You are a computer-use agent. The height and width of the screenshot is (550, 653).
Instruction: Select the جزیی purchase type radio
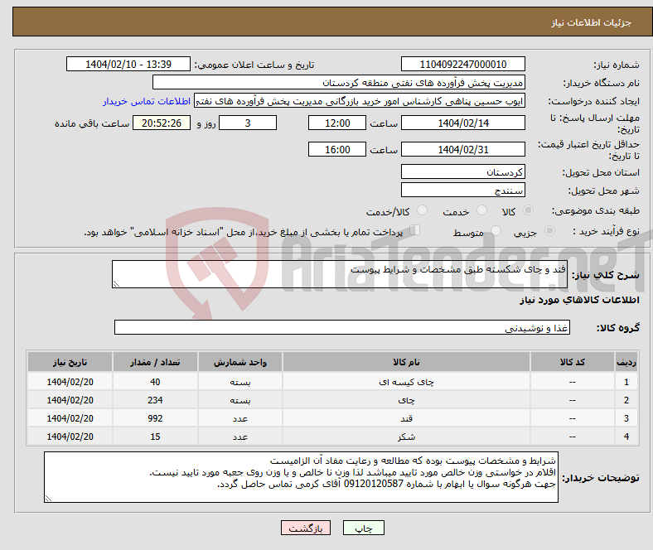tap(549, 230)
